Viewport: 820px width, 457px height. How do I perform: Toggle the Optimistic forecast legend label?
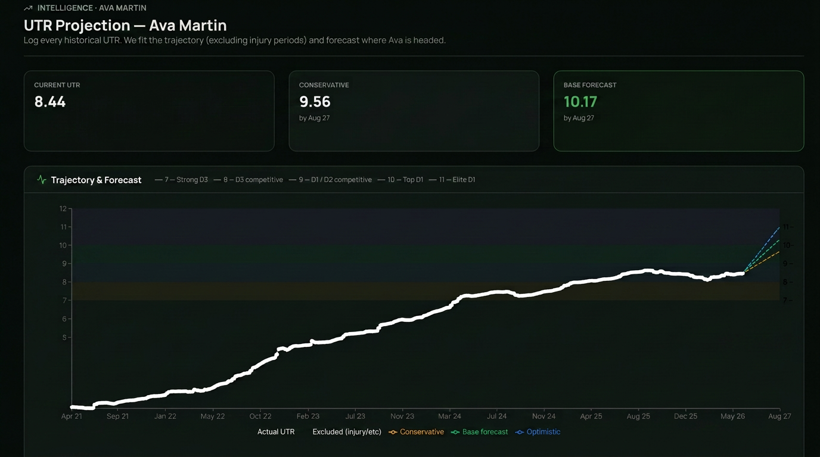click(x=543, y=432)
